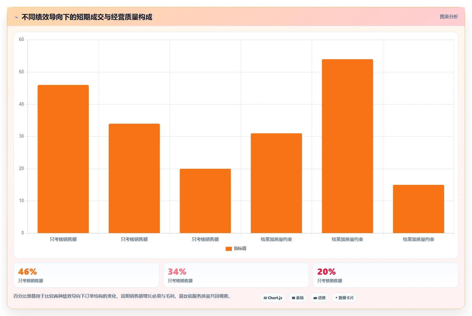Click the 表格 tag

[x=298, y=298]
